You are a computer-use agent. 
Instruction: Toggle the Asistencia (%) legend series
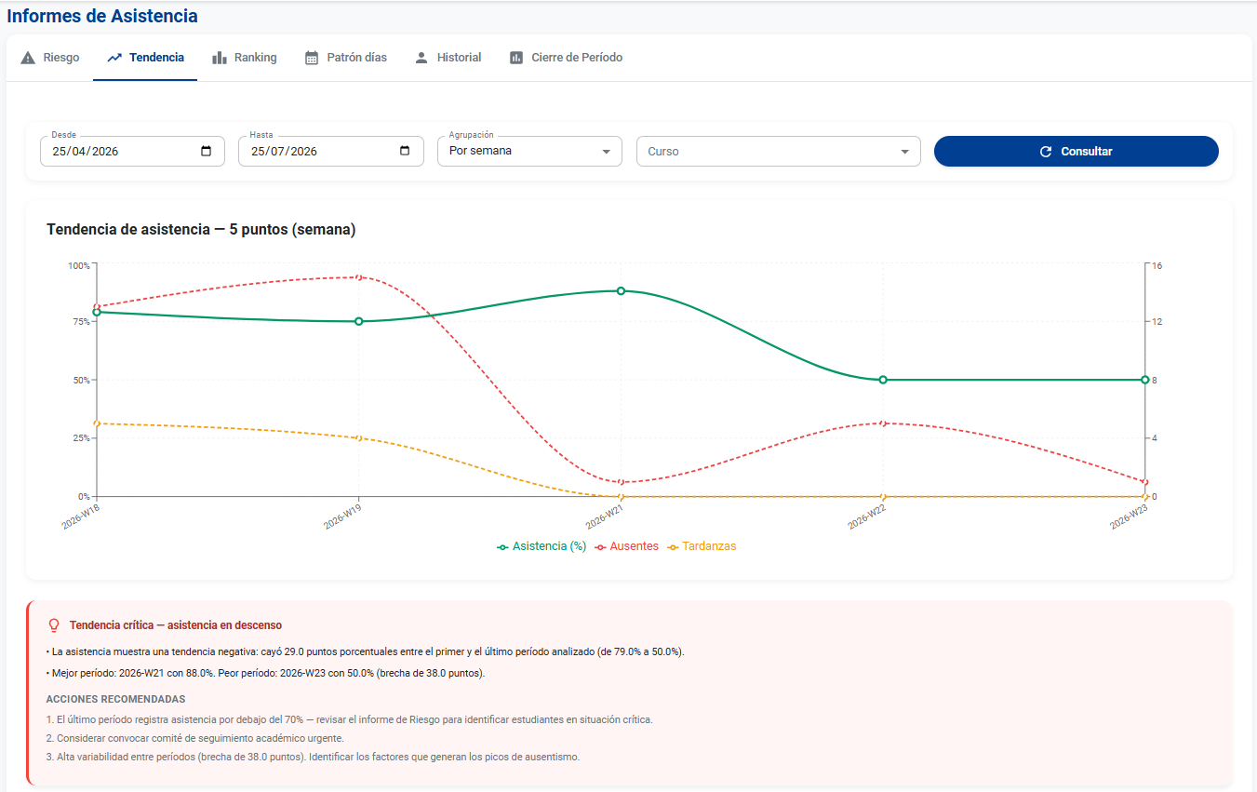(542, 546)
